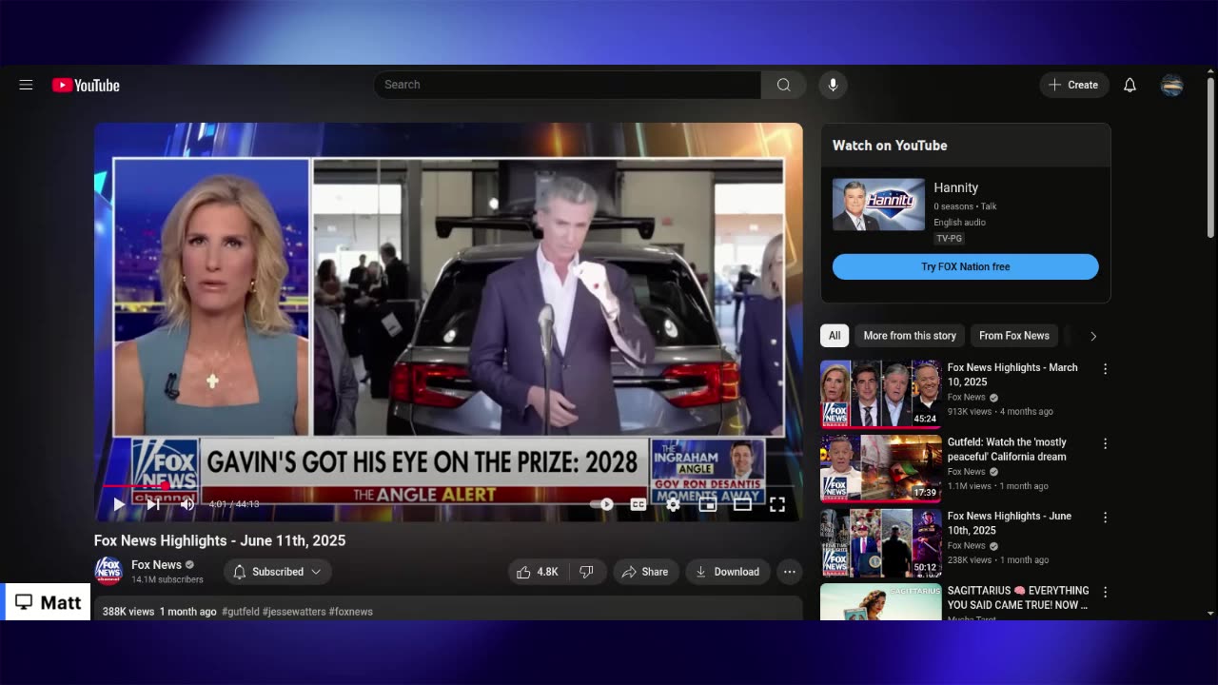The width and height of the screenshot is (1218, 685).
Task: Toggle the autoplay switch
Action: point(602,504)
